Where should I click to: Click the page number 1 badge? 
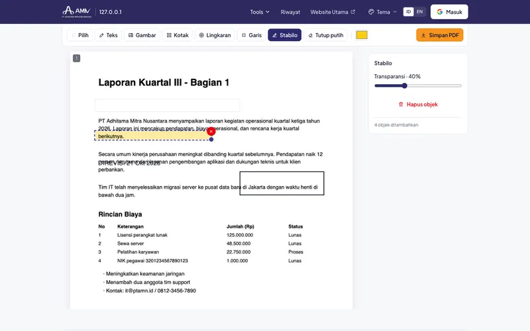pyautogui.click(x=76, y=58)
